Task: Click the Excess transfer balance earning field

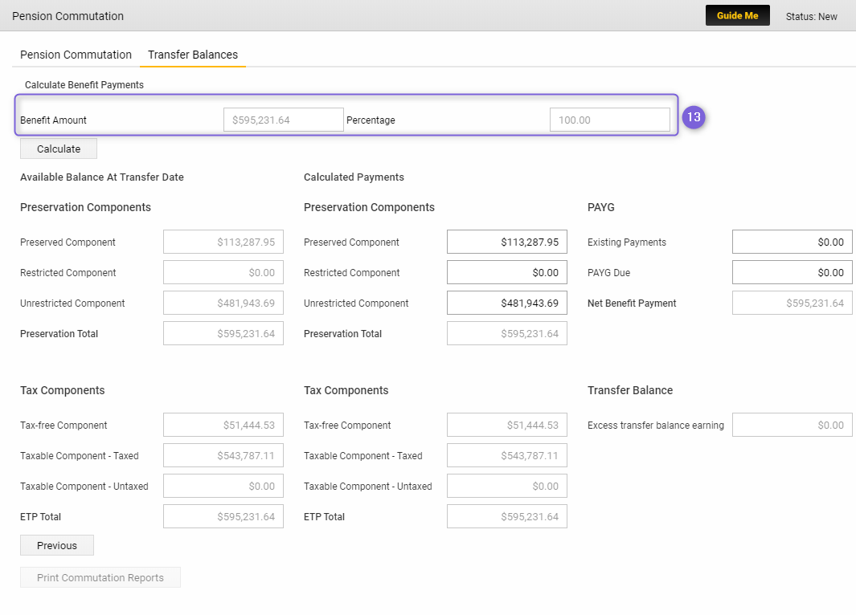Action: [x=793, y=426]
